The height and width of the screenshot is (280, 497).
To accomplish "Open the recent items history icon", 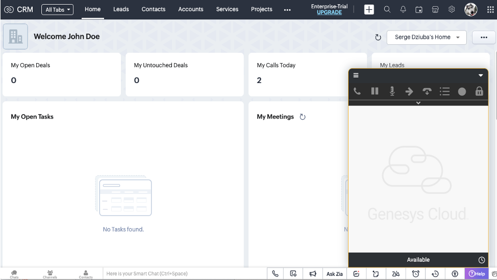I will coord(435,274).
